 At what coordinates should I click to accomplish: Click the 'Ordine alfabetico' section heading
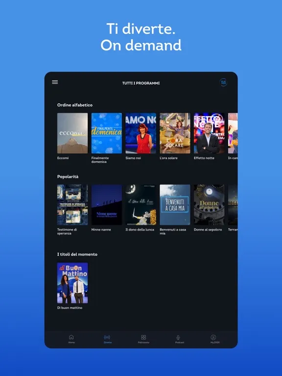point(75,105)
